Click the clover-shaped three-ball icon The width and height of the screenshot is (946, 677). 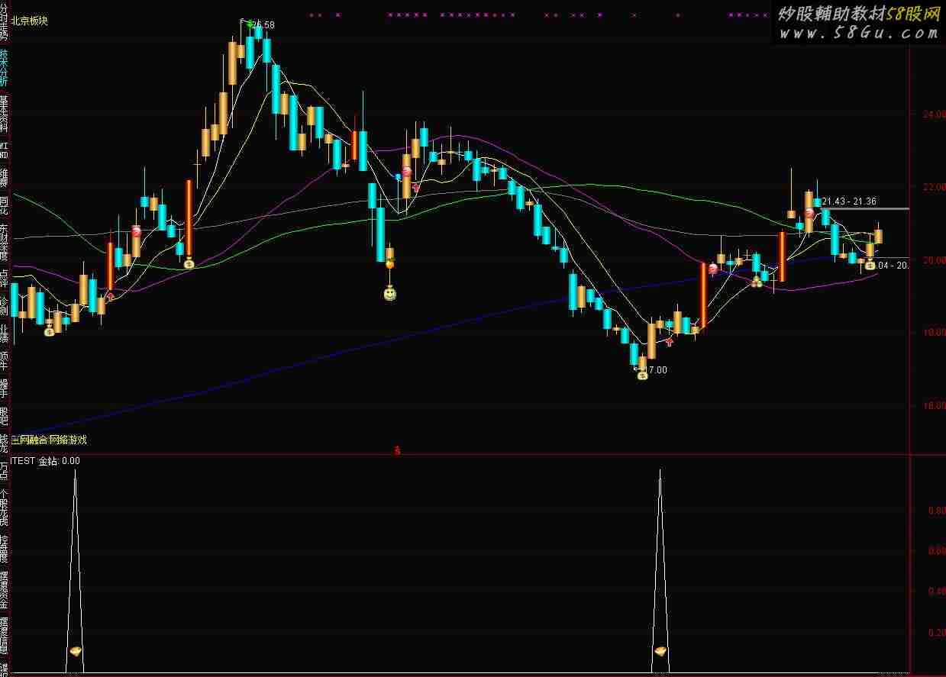point(757,282)
